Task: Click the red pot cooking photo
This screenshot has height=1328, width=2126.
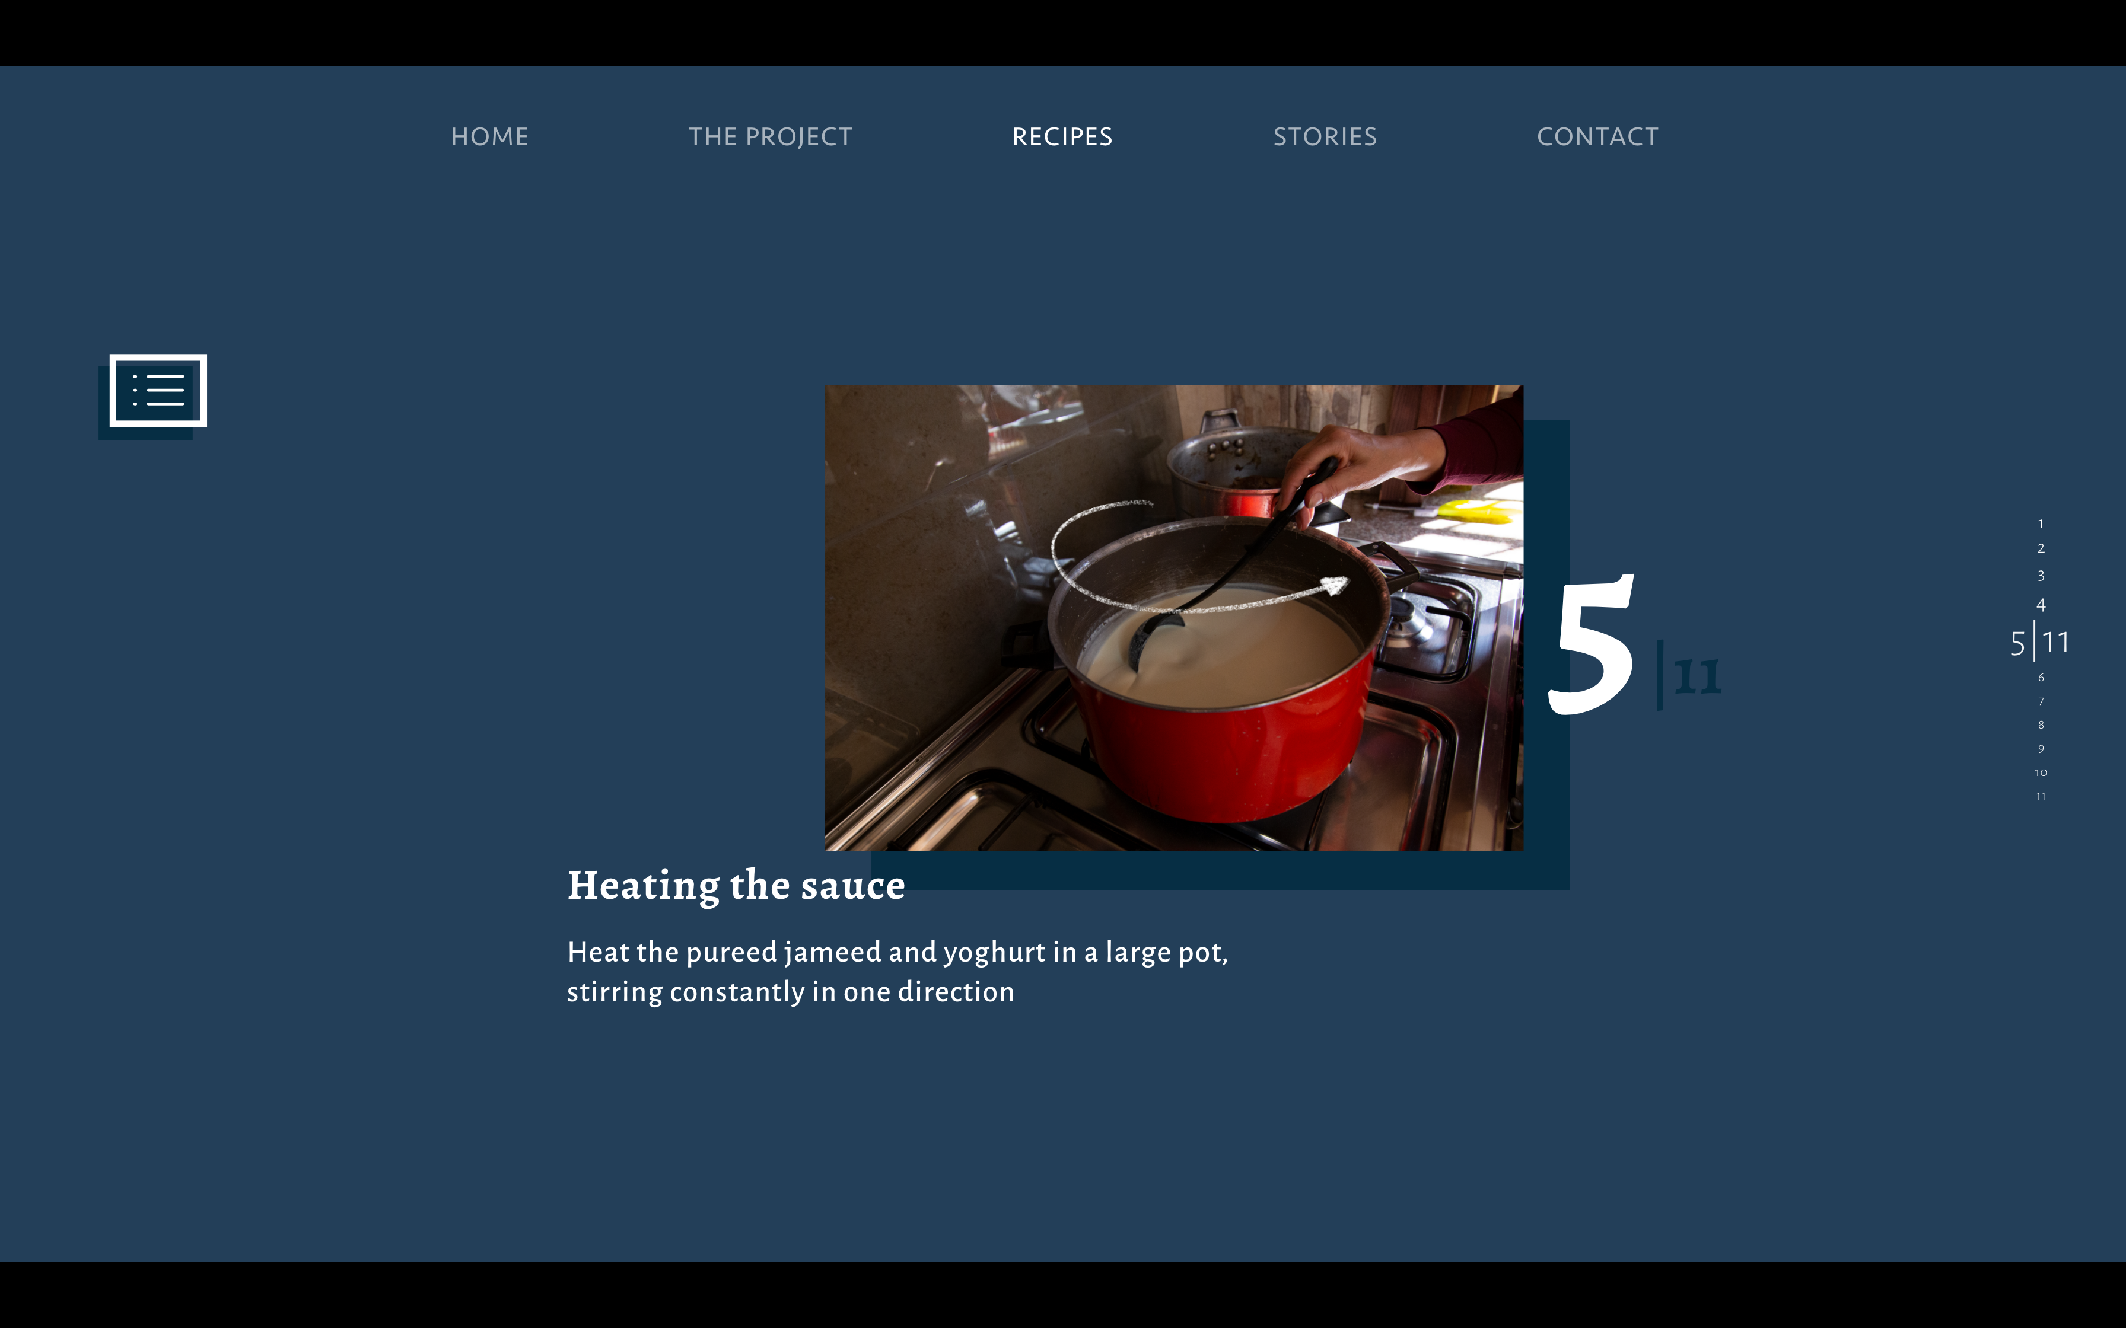Action: (x=1174, y=617)
